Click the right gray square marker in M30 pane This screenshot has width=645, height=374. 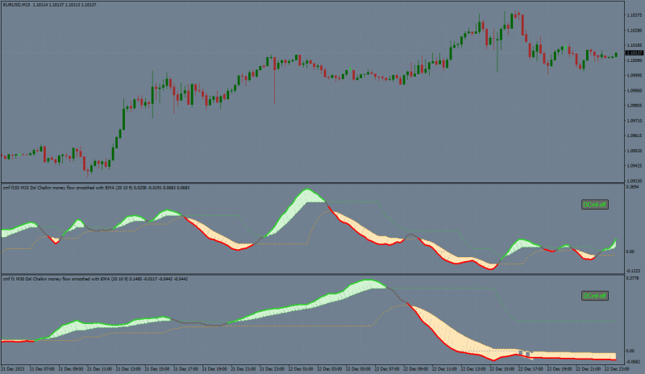[x=528, y=354]
